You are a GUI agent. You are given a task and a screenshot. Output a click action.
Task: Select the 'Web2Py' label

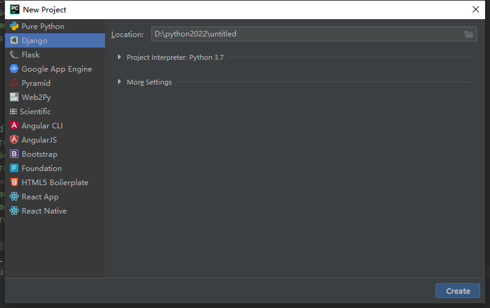(36, 98)
